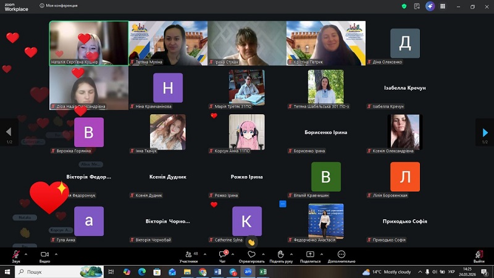The width and height of the screenshot is (494, 278).
Task: Start screen sharing with Поделиться
Action: 310,255
